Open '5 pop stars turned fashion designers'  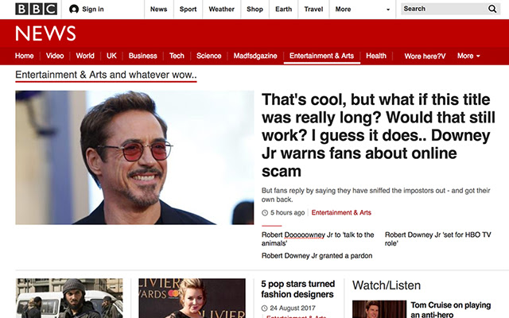pos(297,289)
